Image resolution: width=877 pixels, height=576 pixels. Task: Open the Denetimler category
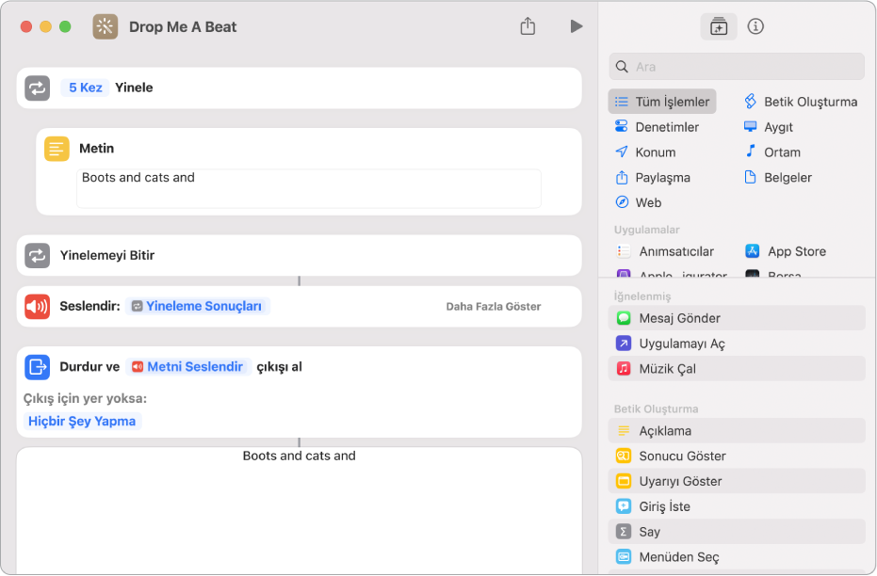tap(657, 127)
